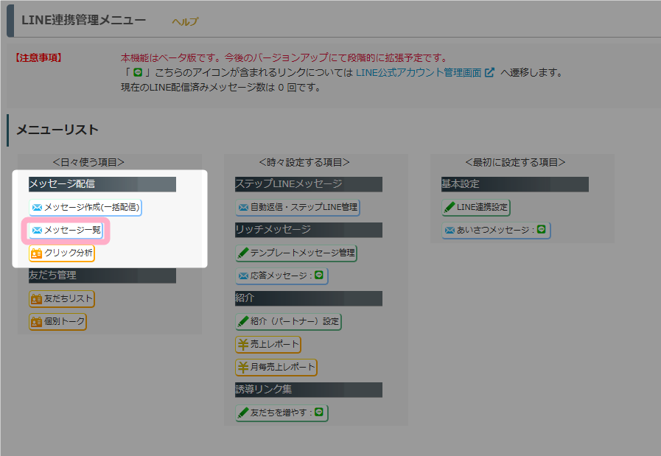
Task: Click the contact icon on 友だちリスト
Action: point(37,299)
